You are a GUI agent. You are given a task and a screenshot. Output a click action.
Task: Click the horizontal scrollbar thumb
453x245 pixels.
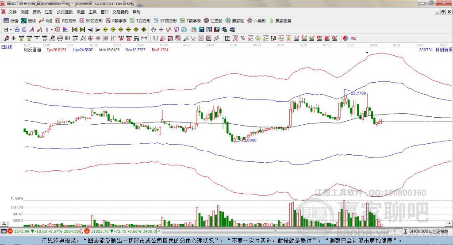click(275, 231)
